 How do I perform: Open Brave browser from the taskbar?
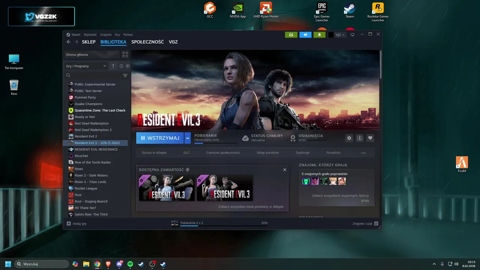click(x=108, y=264)
